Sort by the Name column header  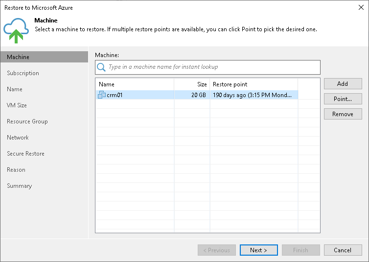(135, 84)
